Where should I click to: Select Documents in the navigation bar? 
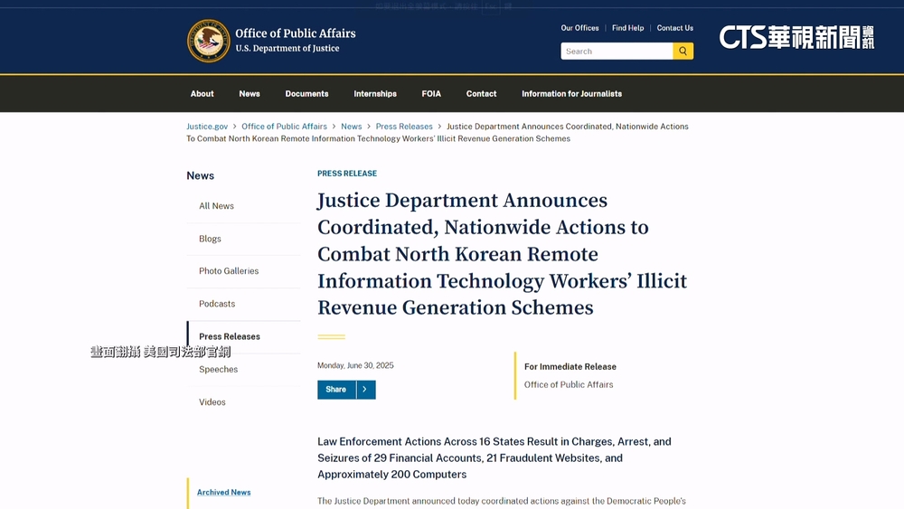(x=306, y=94)
